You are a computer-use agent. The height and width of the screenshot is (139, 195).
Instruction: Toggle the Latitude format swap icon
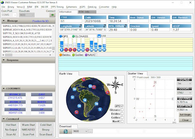tap(105, 26)
